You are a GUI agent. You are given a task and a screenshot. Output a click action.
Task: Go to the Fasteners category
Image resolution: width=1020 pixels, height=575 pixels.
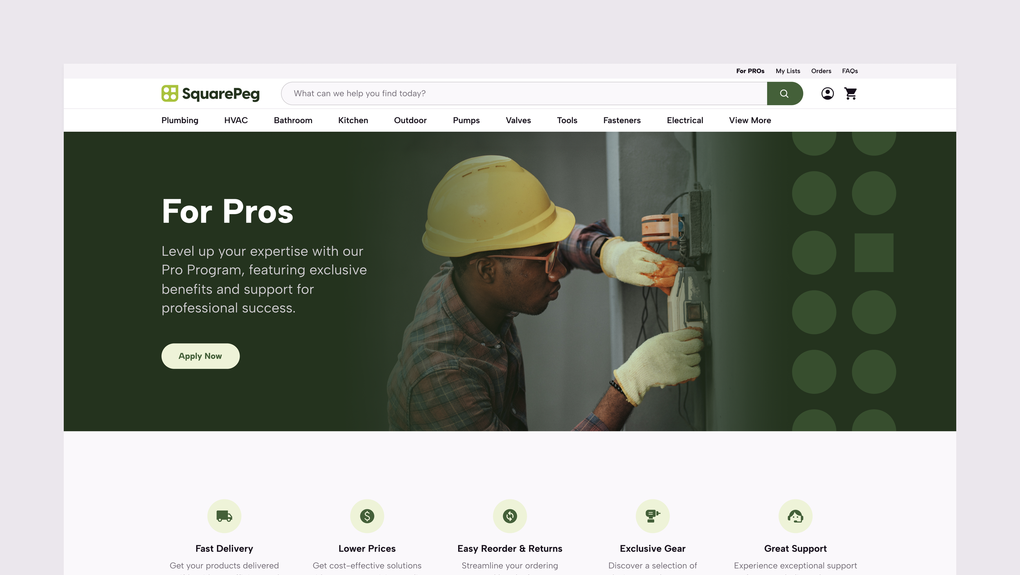(x=622, y=120)
